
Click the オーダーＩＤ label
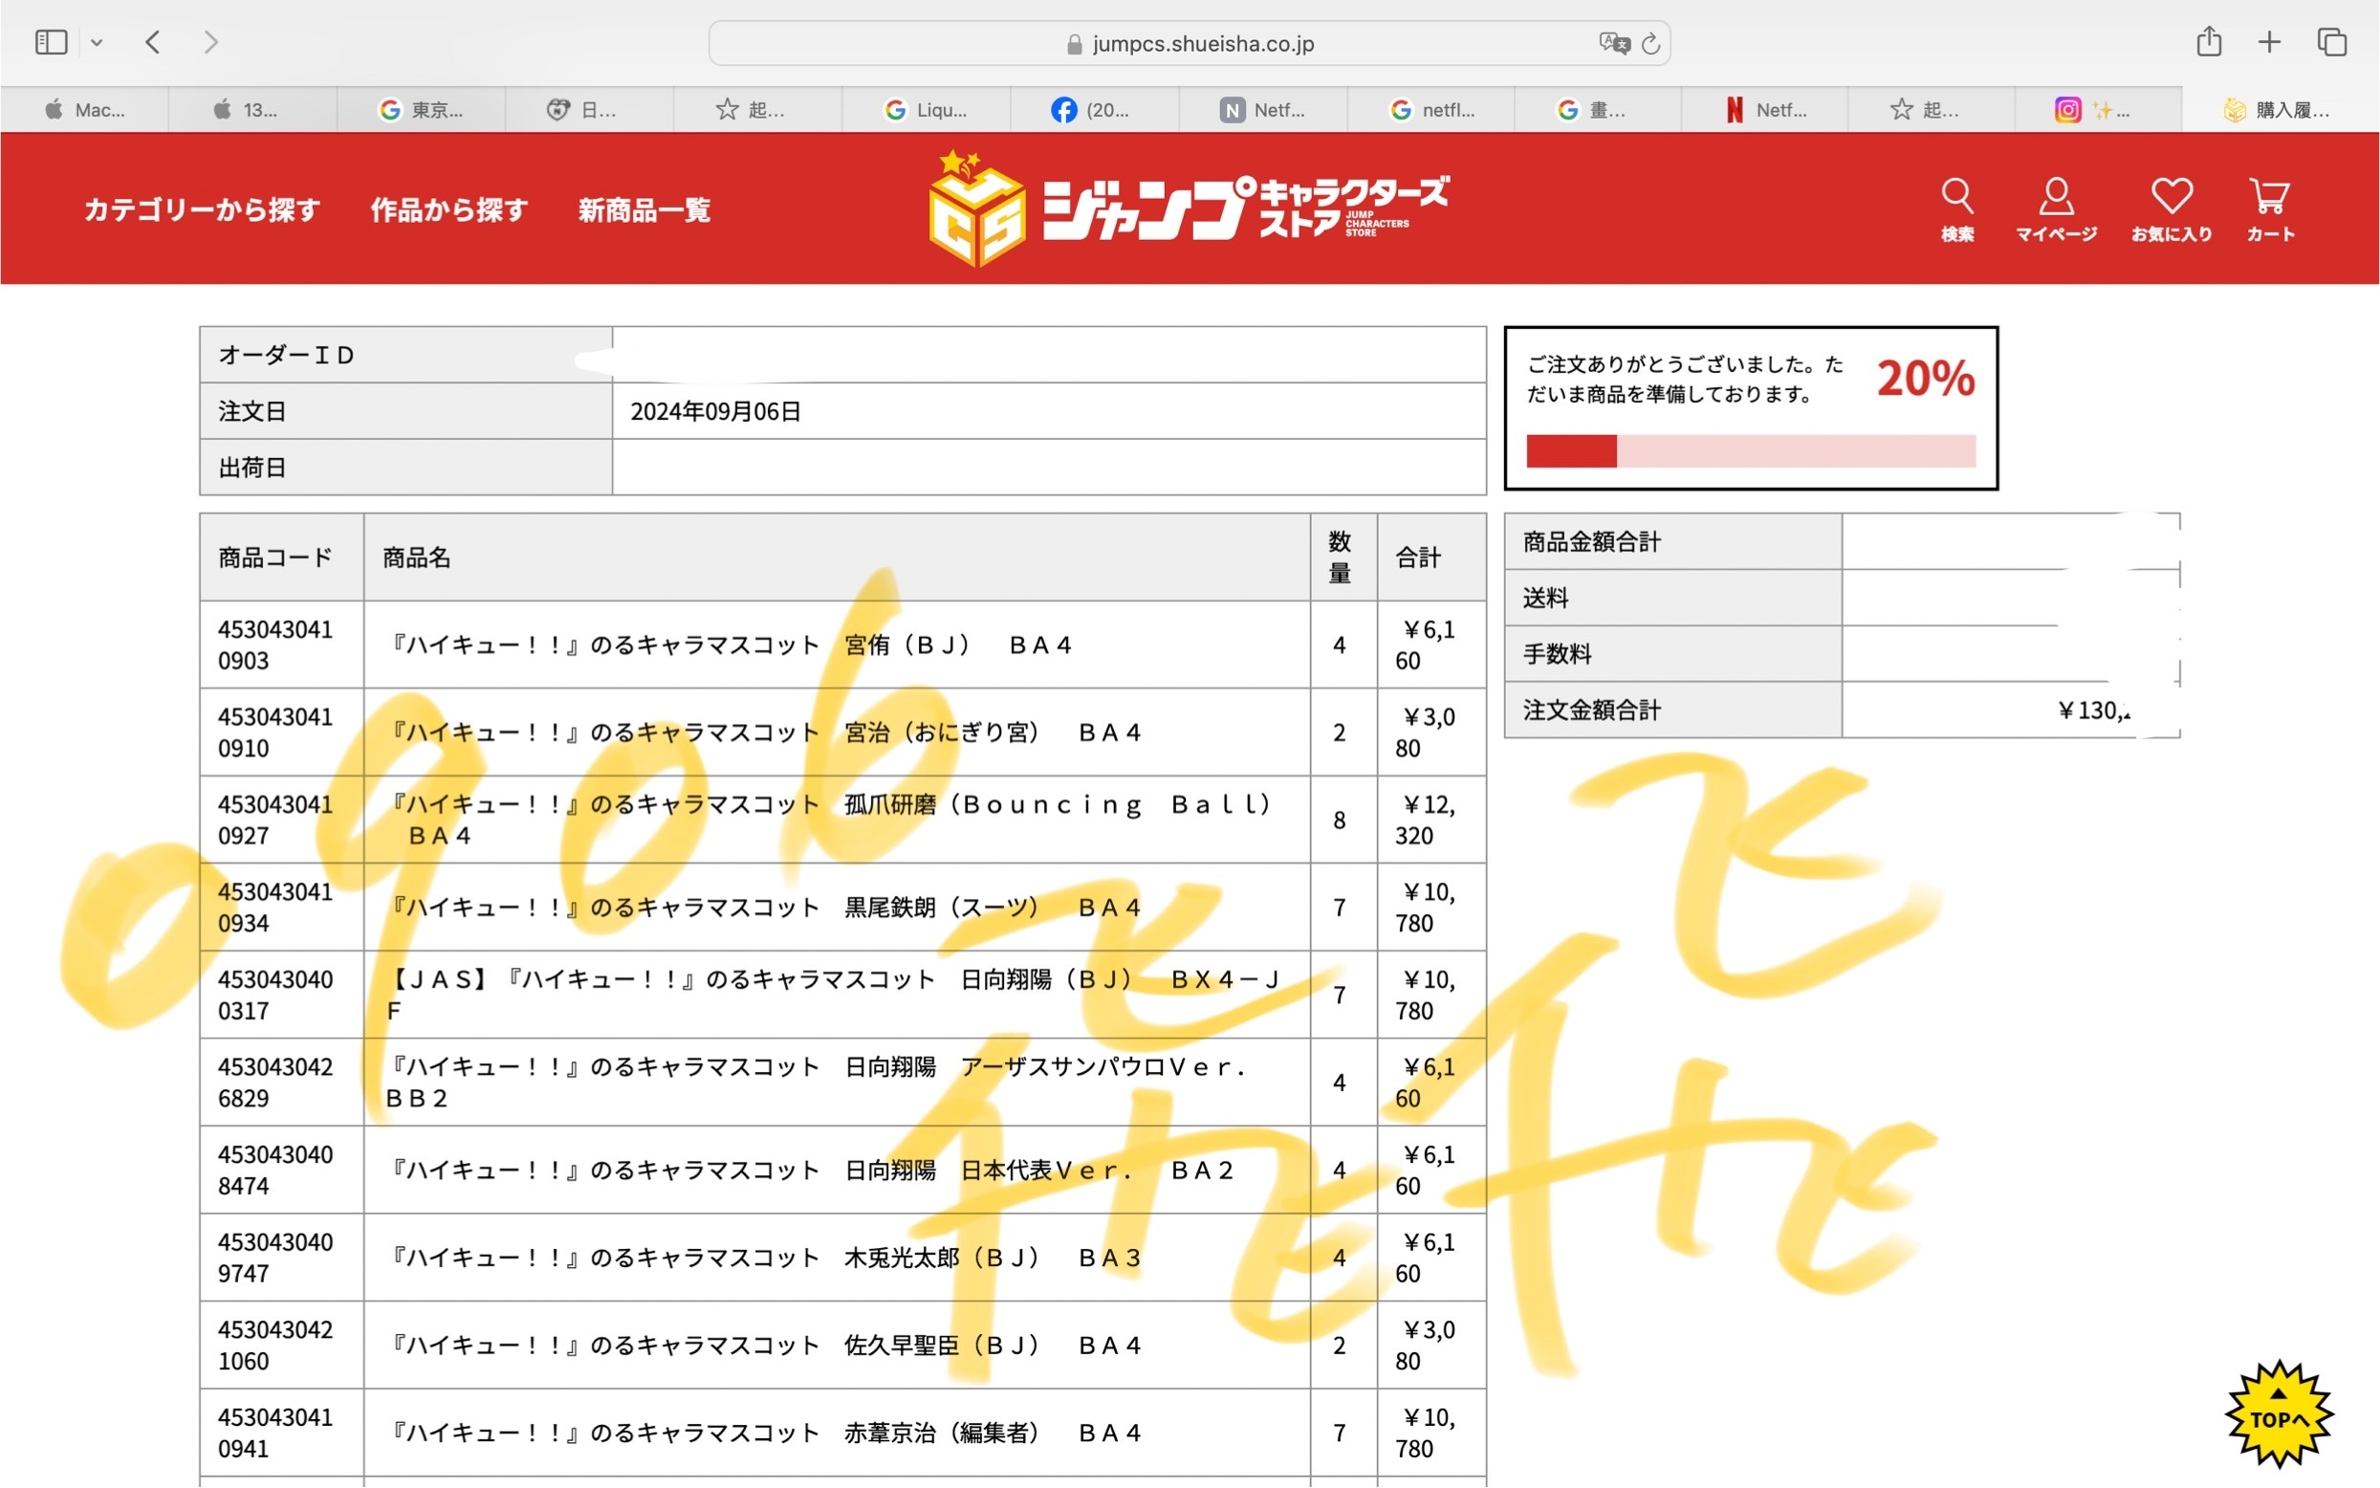[286, 356]
